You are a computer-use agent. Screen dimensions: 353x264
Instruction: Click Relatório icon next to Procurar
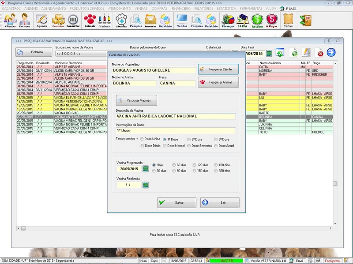coord(165,20)
